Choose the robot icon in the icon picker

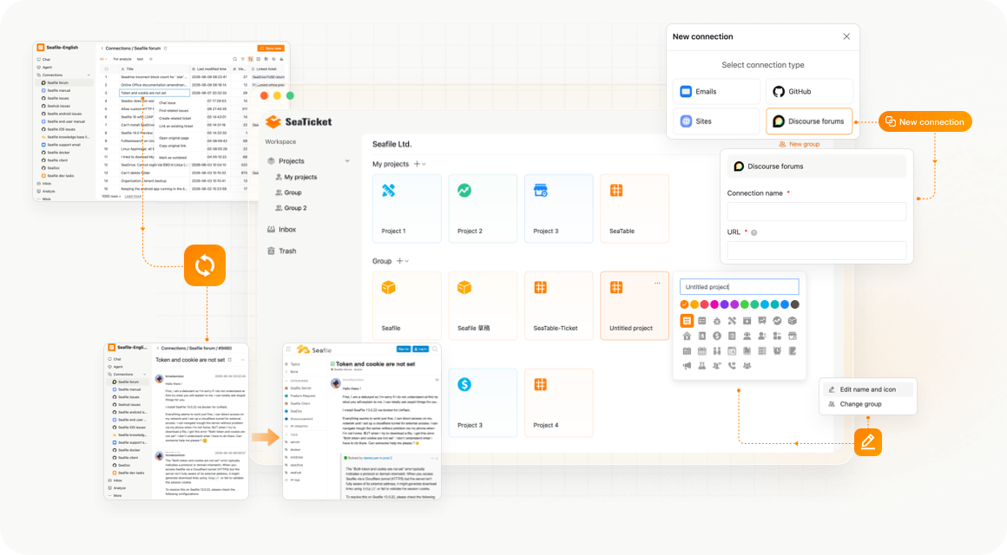pyautogui.click(x=717, y=321)
